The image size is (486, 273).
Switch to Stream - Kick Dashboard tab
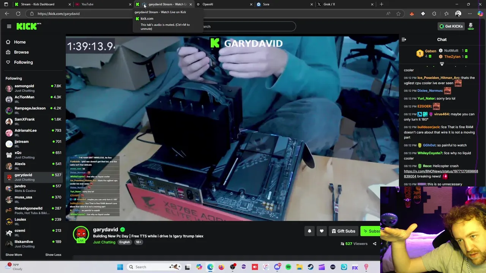tap(42, 4)
